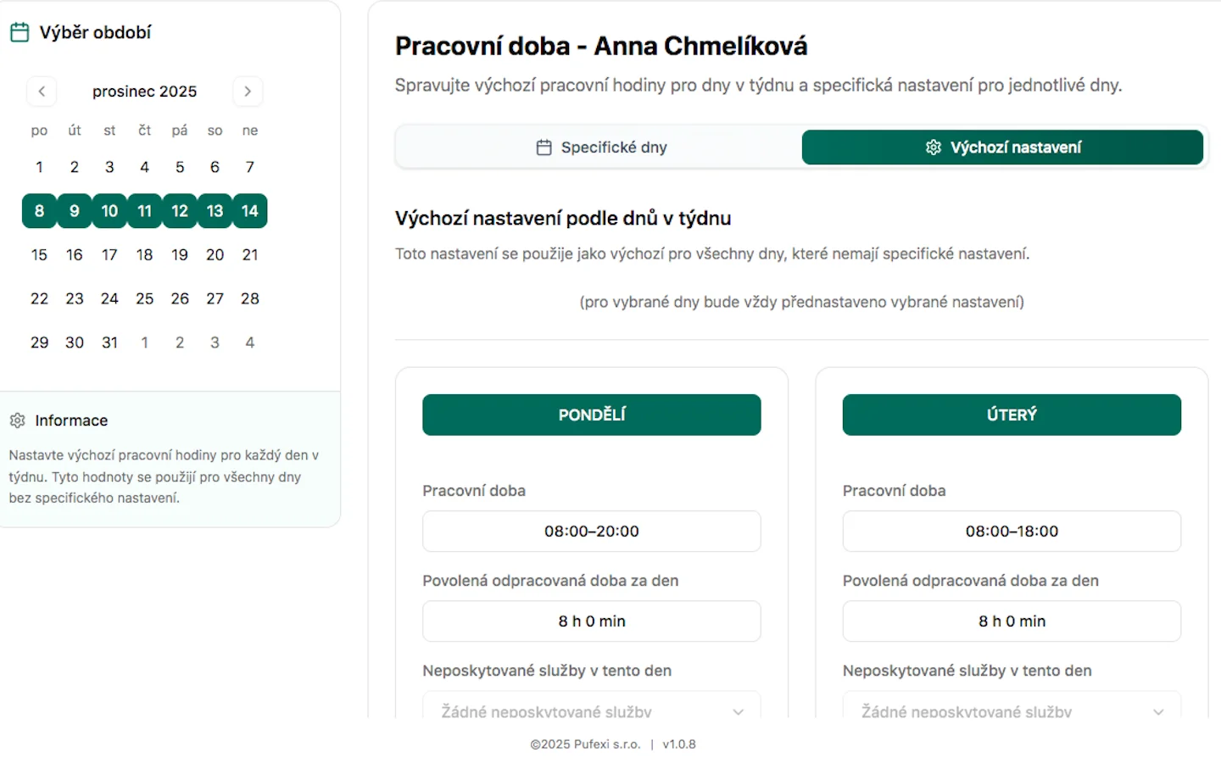1221x763 pixels.
Task: Click the gear icon on Výchozí nastavení tab
Action: [934, 147]
